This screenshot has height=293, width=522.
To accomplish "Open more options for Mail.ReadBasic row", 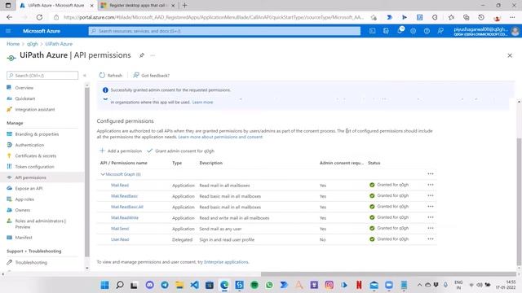I will [431, 195].
